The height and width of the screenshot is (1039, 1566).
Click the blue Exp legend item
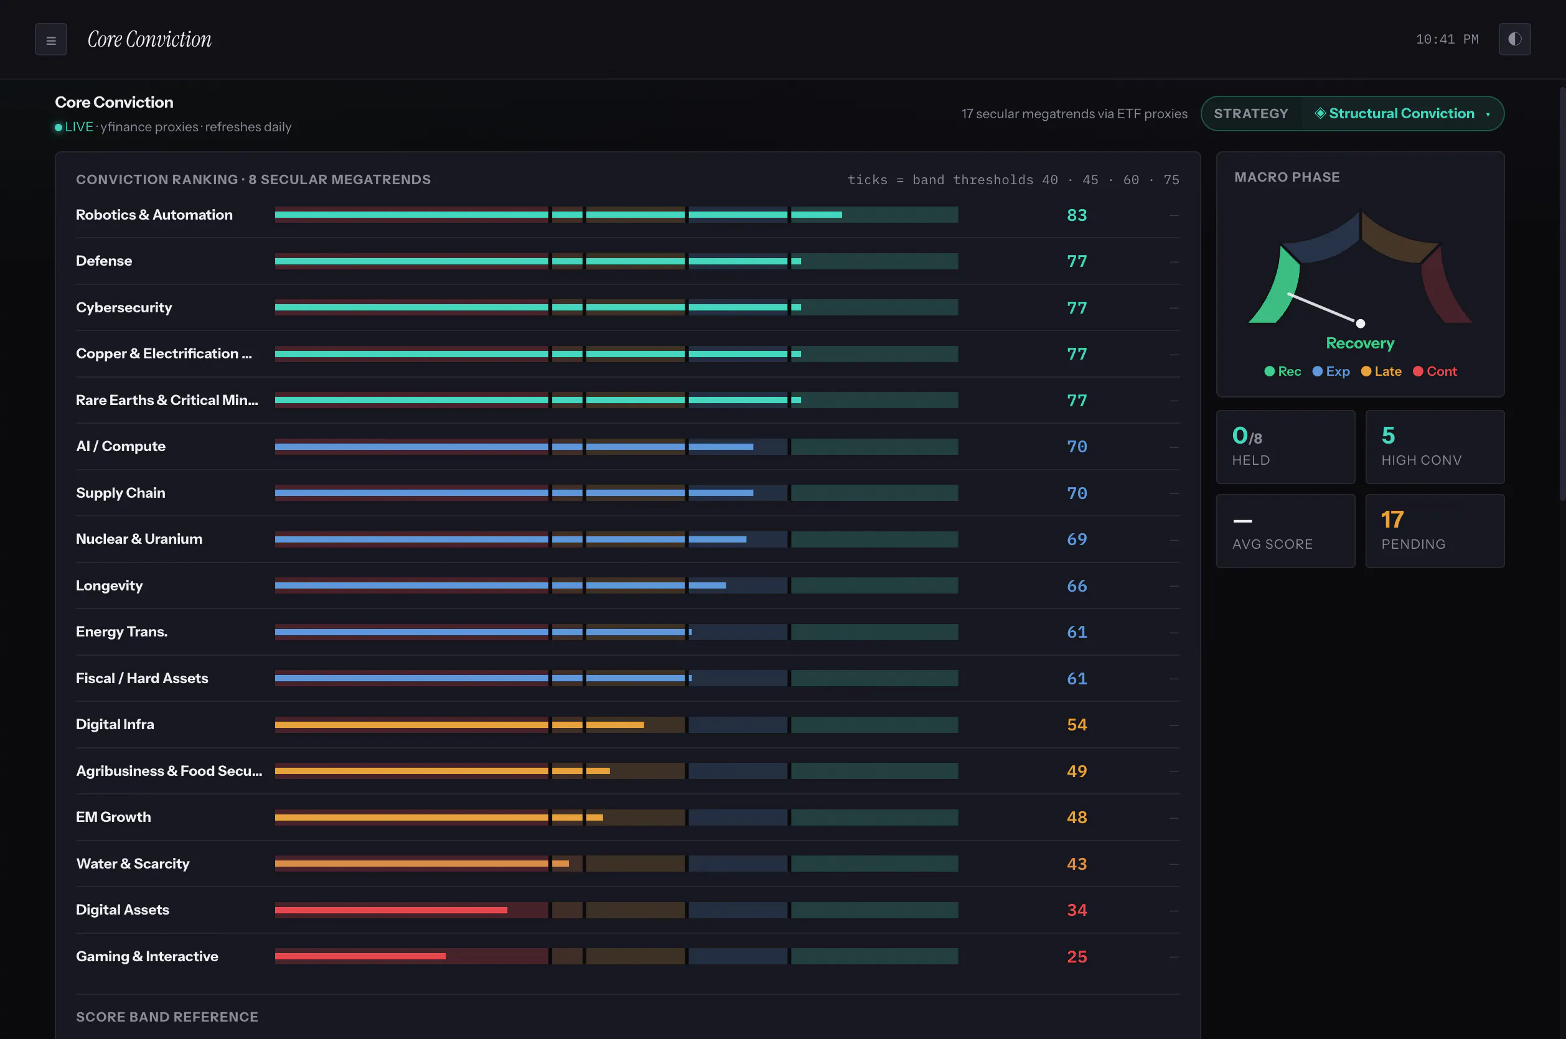(x=1331, y=371)
